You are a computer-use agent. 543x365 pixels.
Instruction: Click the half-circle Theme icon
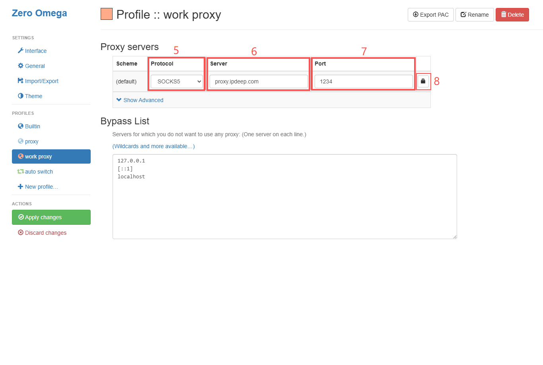[21, 96]
